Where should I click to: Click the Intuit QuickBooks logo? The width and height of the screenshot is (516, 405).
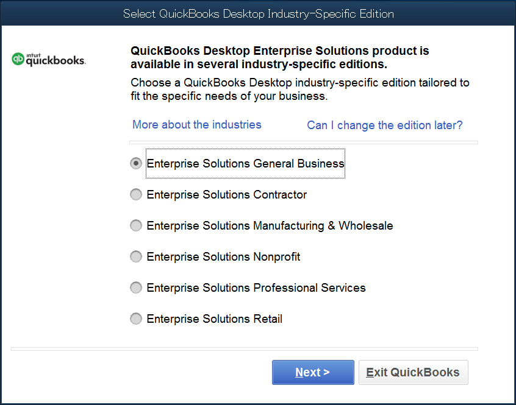(x=49, y=59)
